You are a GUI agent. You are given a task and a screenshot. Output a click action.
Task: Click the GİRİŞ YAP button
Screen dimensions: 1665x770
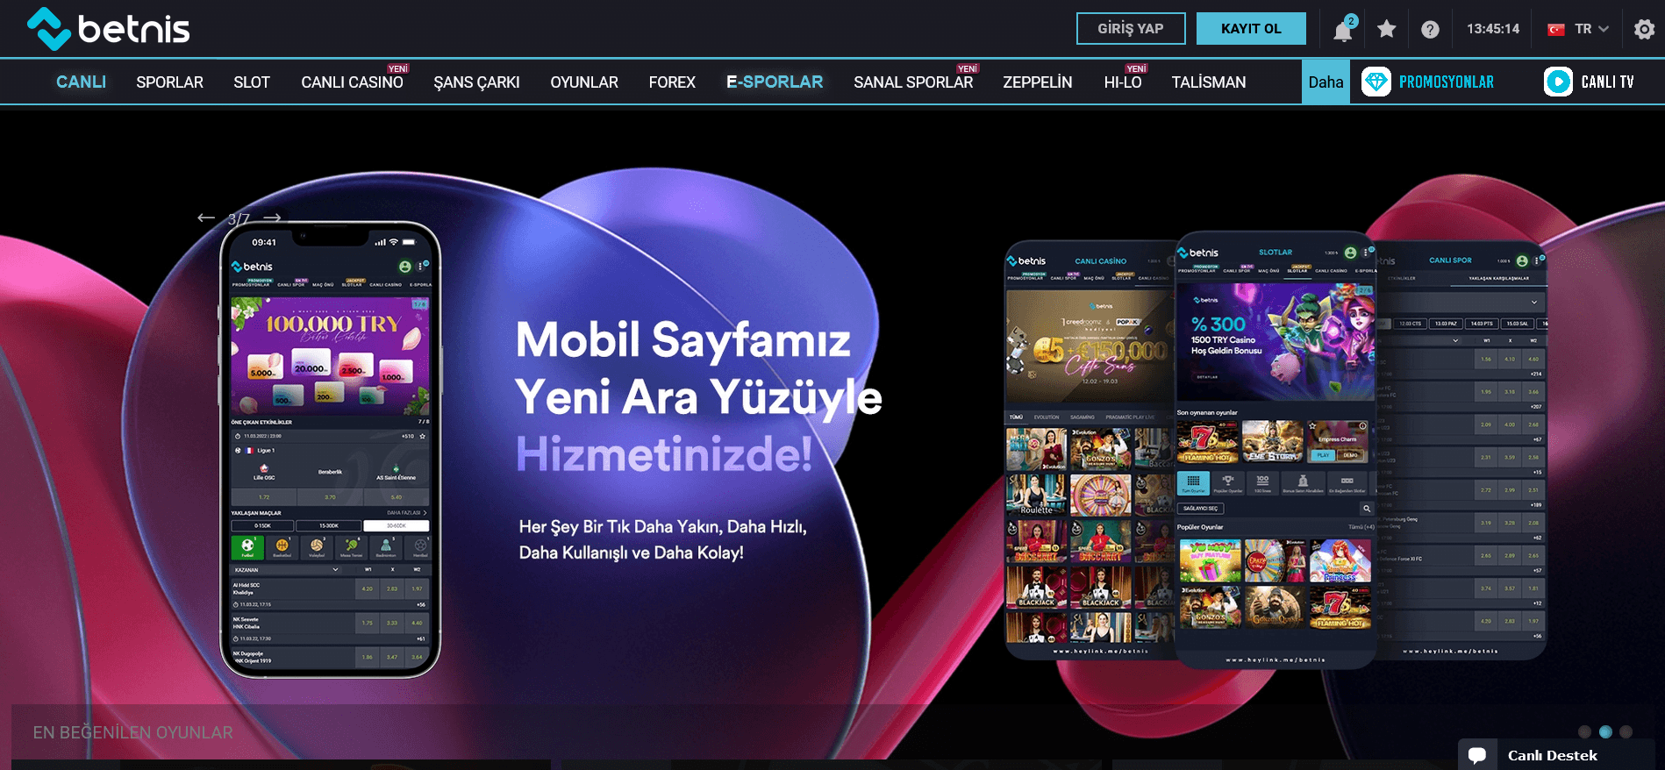coord(1131,29)
